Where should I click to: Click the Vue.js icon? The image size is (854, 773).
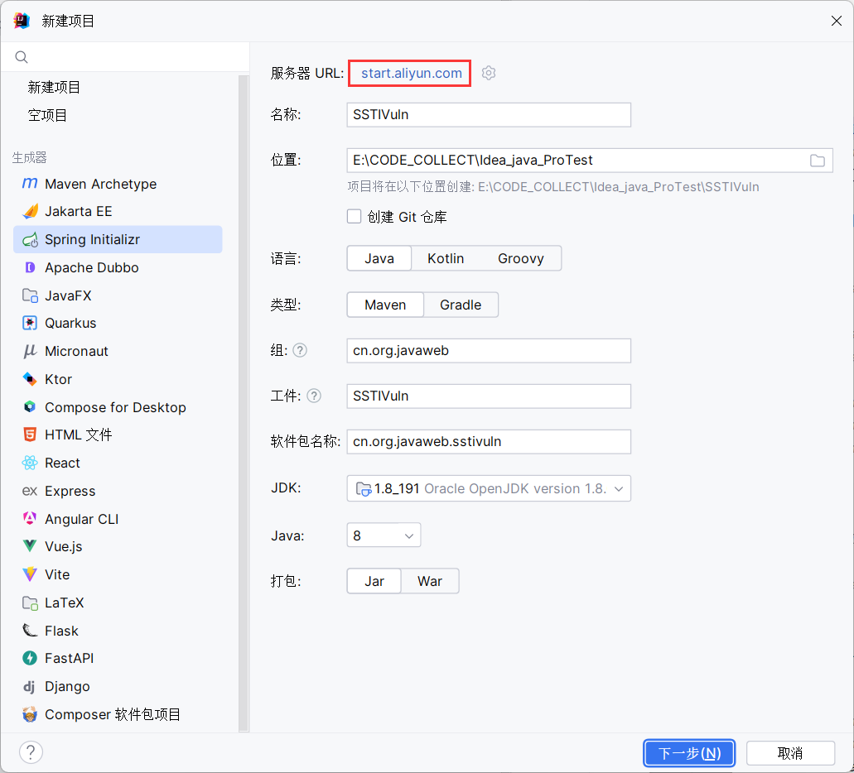(30, 545)
